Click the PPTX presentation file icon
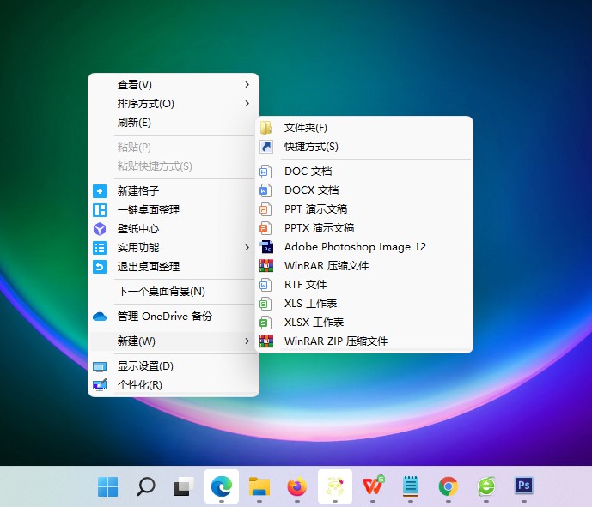The height and width of the screenshot is (507, 592). (x=265, y=228)
